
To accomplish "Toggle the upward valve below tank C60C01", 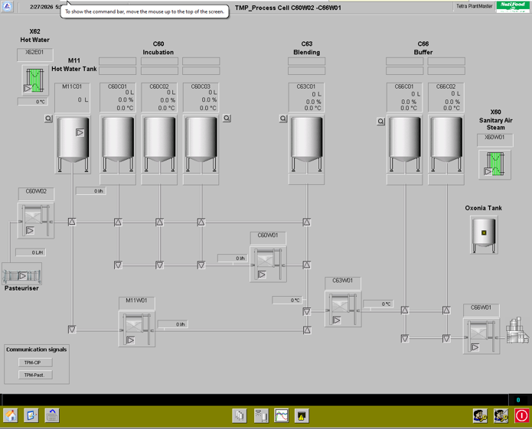I will pos(118,222).
